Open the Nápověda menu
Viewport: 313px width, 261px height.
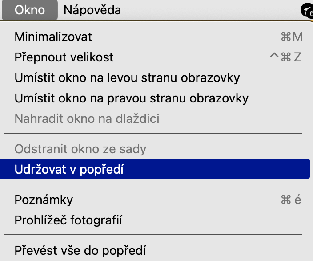[x=92, y=10]
